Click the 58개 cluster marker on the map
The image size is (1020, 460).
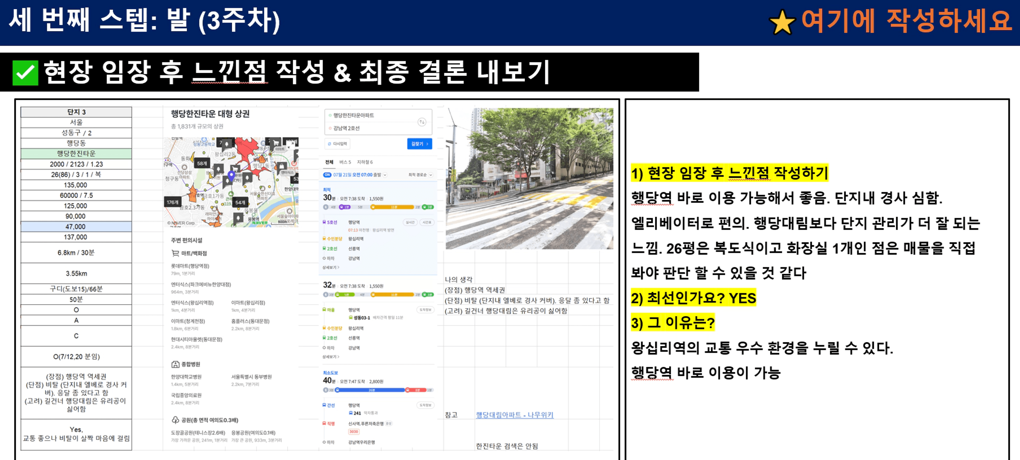(202, 163)
